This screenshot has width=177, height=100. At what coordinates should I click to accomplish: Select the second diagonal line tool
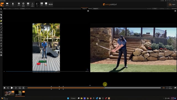click(1, 29)
